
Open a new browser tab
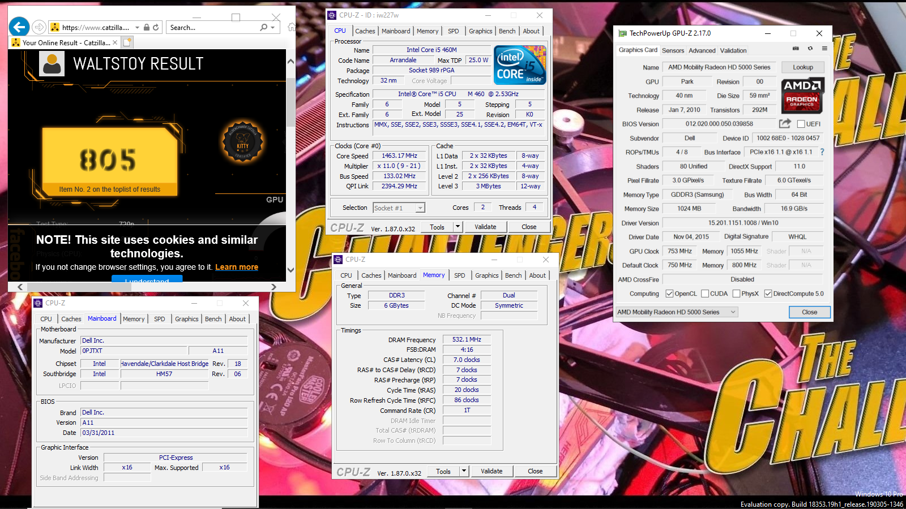(127, 42)
